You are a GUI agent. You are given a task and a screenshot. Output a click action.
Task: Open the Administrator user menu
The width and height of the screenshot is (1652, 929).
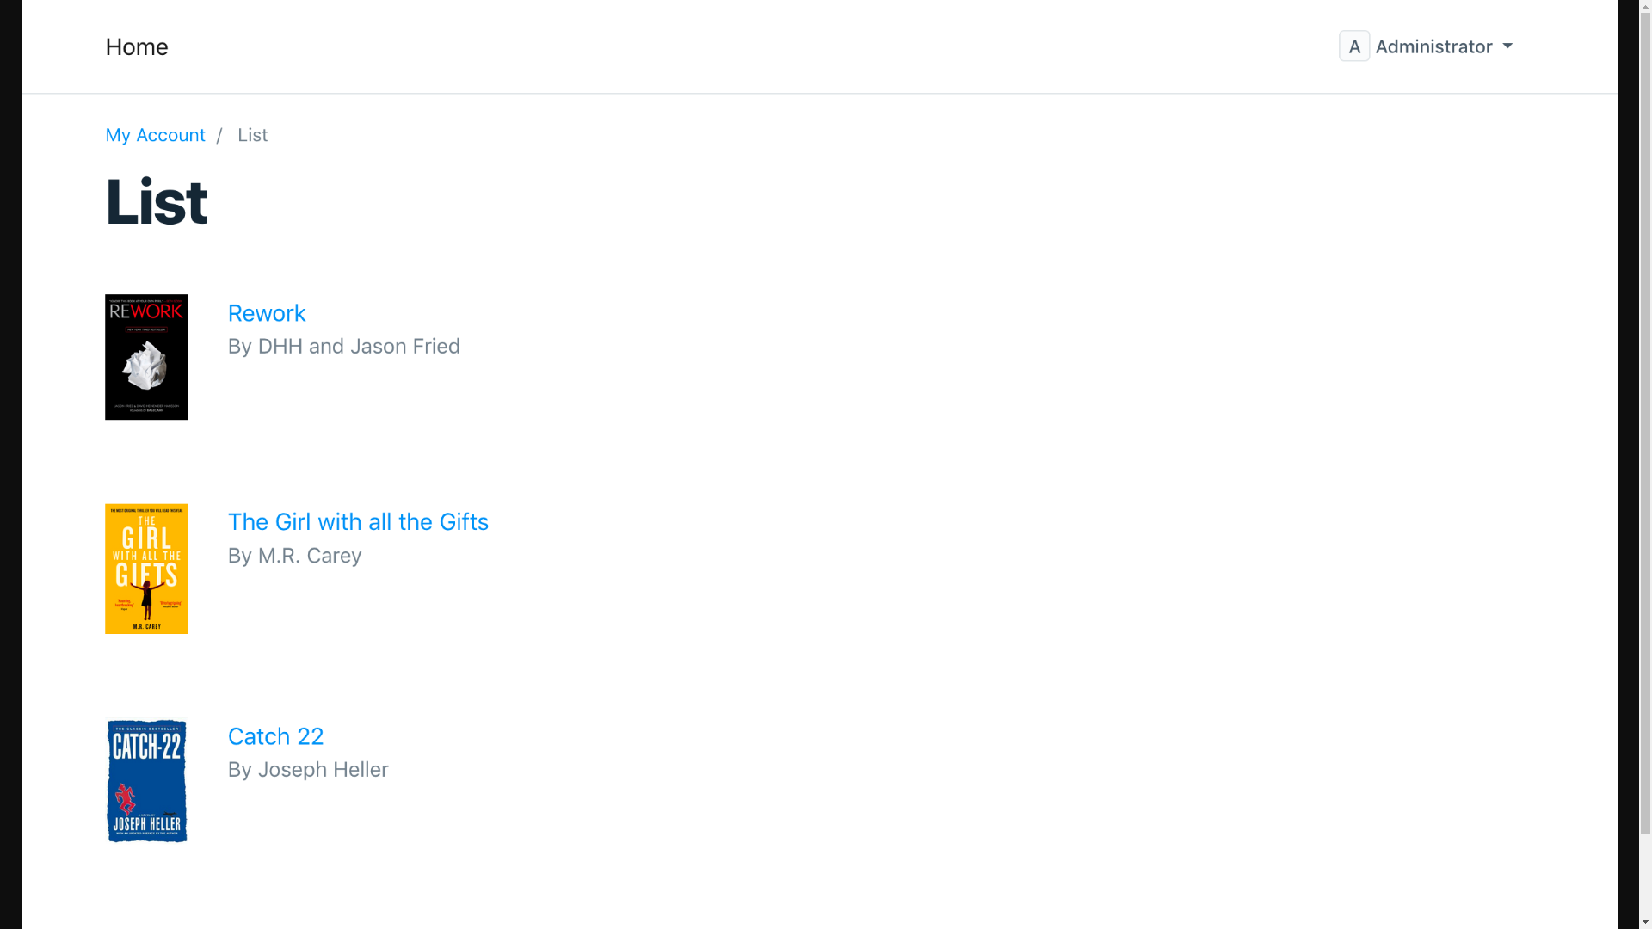[1433, 46]
